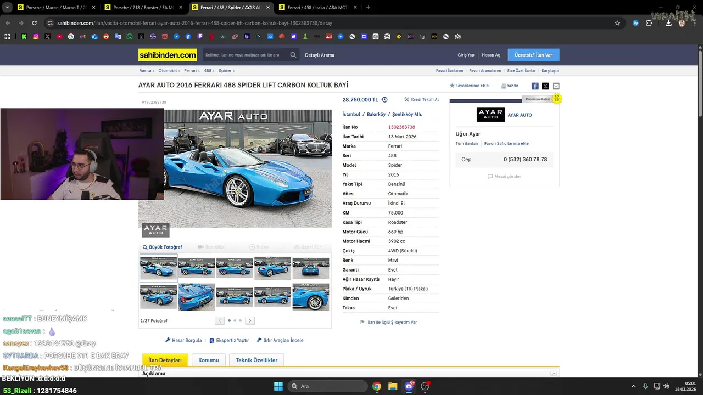Focus the sahibinden search input field

point(245,55)
